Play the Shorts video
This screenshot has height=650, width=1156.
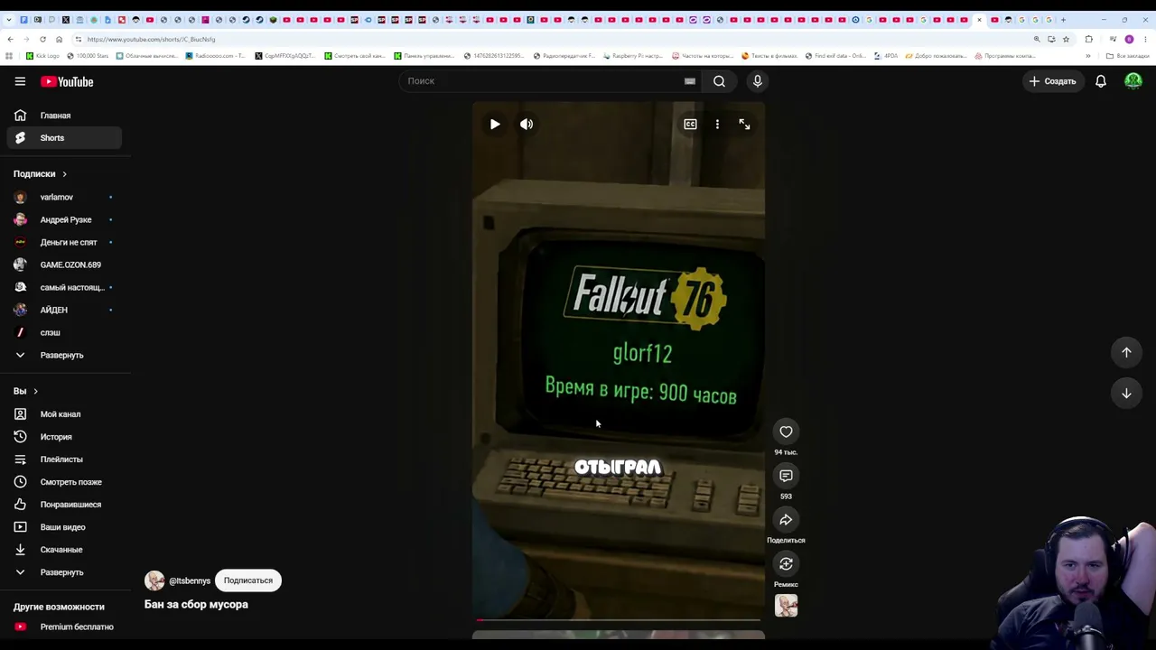pyautogui.click(x=495, y=124)
